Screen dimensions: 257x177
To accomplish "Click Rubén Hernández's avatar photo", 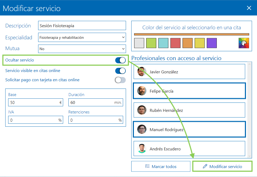I will point(142,110).
